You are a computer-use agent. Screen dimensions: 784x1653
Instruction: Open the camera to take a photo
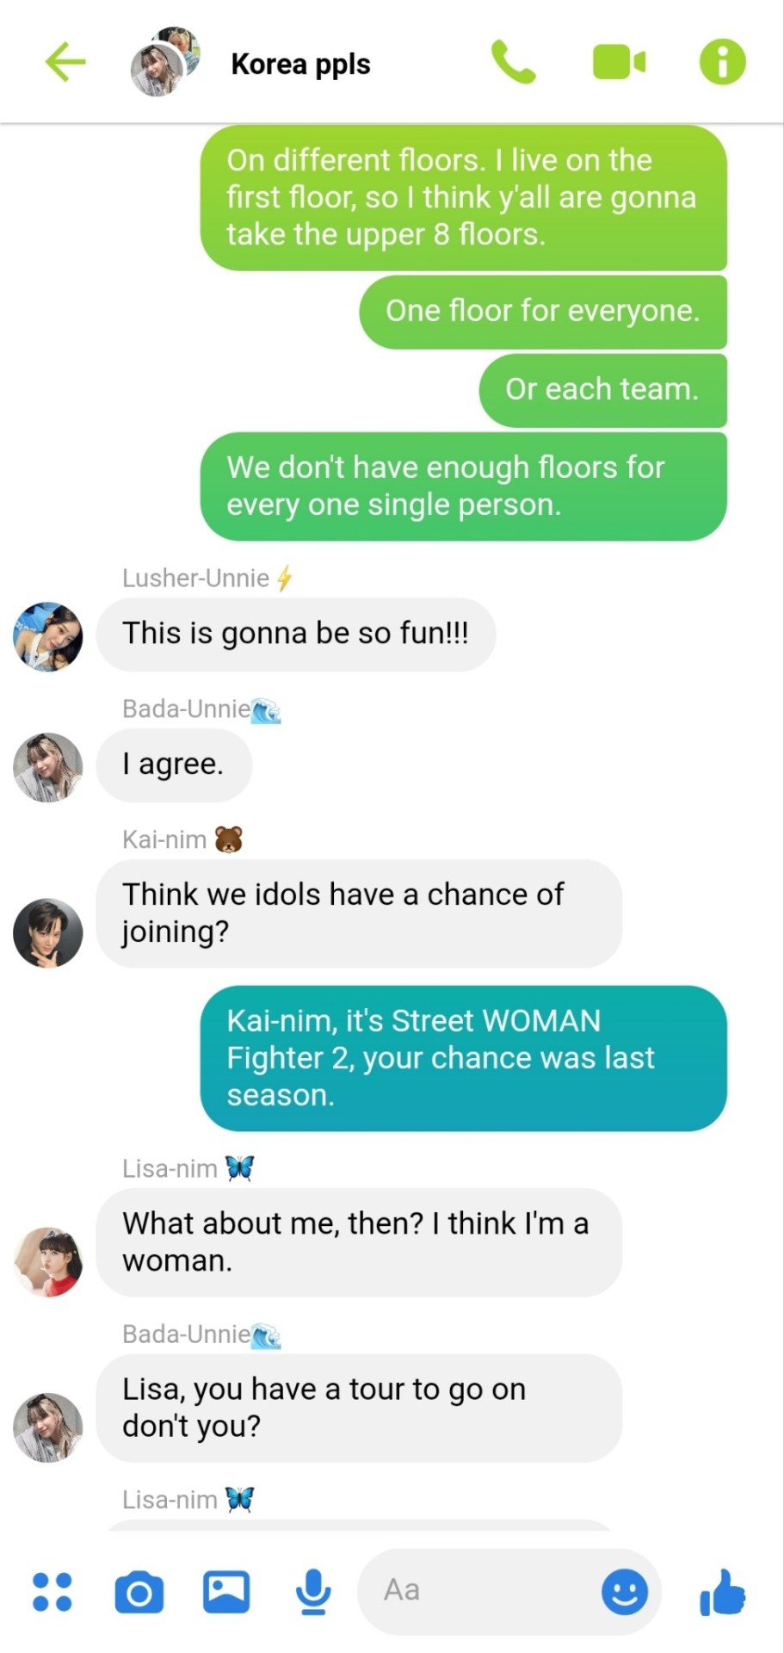pyautogui.click(x=139, y=1592)
